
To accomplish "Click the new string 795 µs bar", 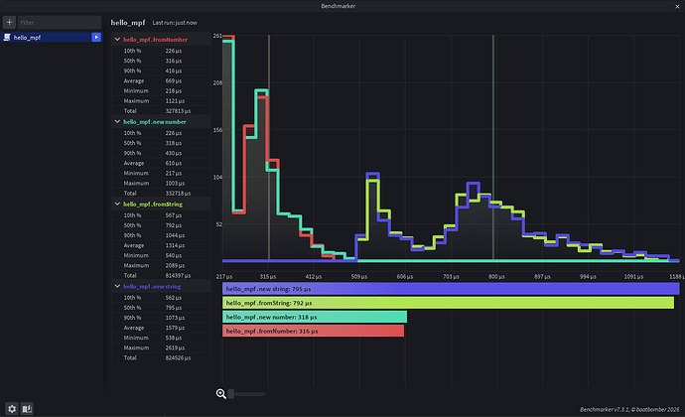I will (451, 289).
